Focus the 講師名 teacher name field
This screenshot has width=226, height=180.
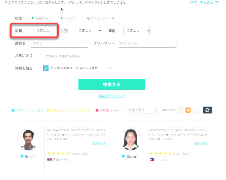(x=59, y=43)
